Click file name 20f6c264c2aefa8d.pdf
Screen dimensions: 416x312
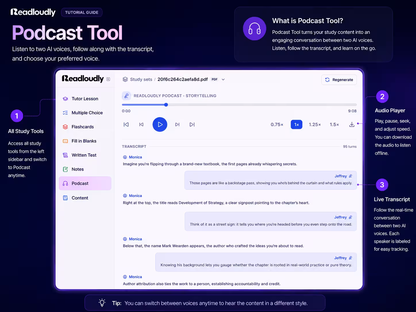(182, 79)
